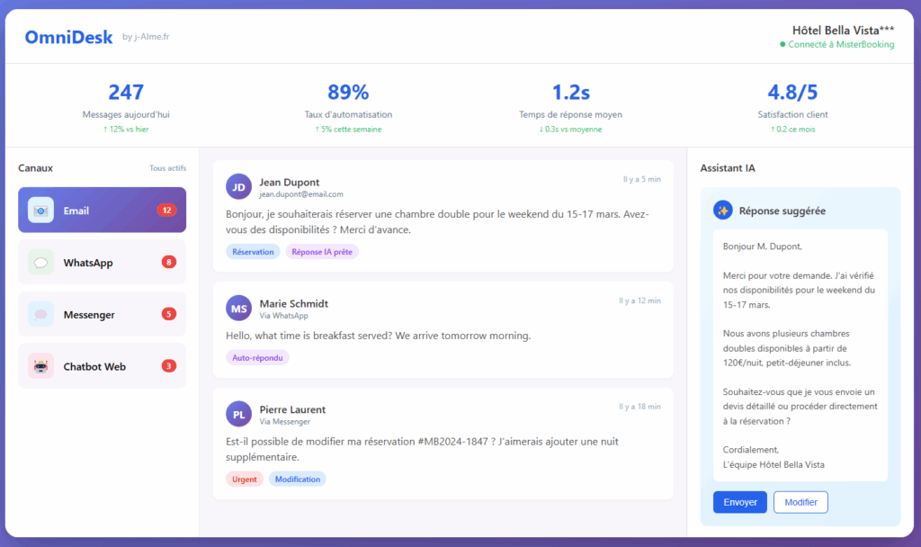This screenshot has width=921, height=547.
Task: Click the Email channel envelope icon
Action: click(40, 211)
